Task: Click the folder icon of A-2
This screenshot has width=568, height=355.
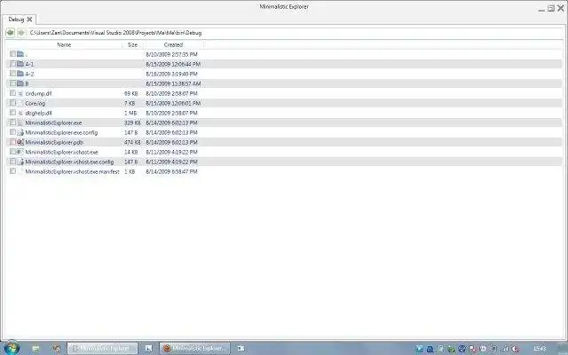Action: [20, 74]
